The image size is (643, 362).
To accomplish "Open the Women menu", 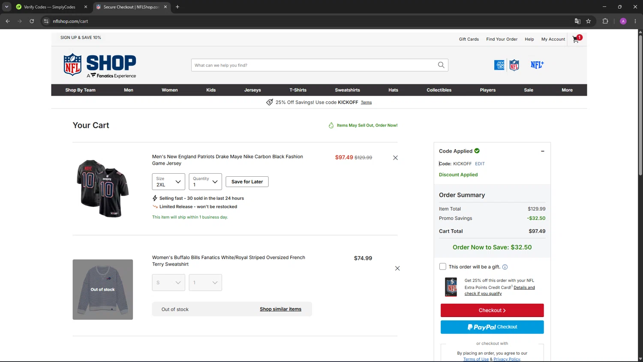I will (170, 90).
